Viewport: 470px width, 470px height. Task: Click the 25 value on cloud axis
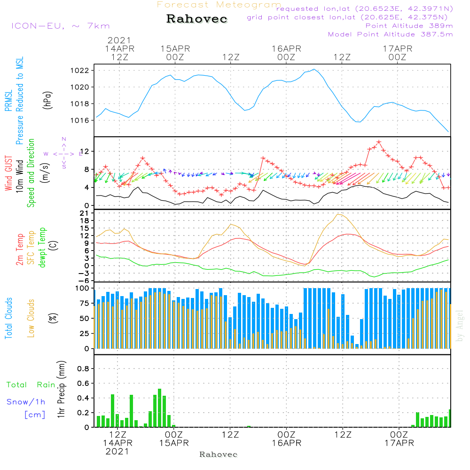(85, 334)
